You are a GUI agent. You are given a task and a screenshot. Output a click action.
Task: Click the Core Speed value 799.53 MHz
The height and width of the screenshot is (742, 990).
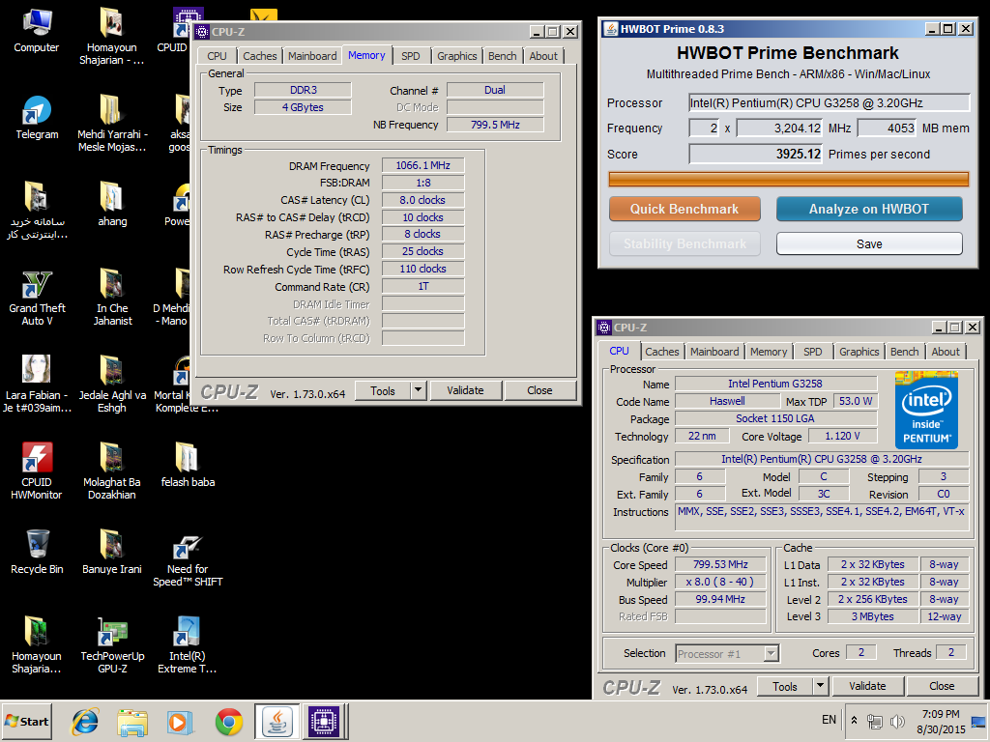point(720,564)
